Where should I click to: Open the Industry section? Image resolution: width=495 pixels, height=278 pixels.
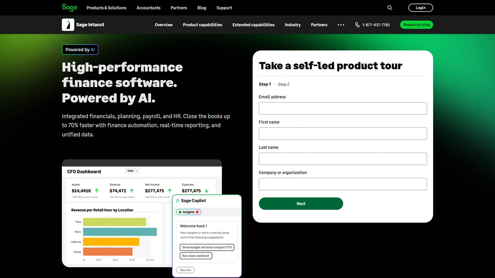tap(293, 25)
